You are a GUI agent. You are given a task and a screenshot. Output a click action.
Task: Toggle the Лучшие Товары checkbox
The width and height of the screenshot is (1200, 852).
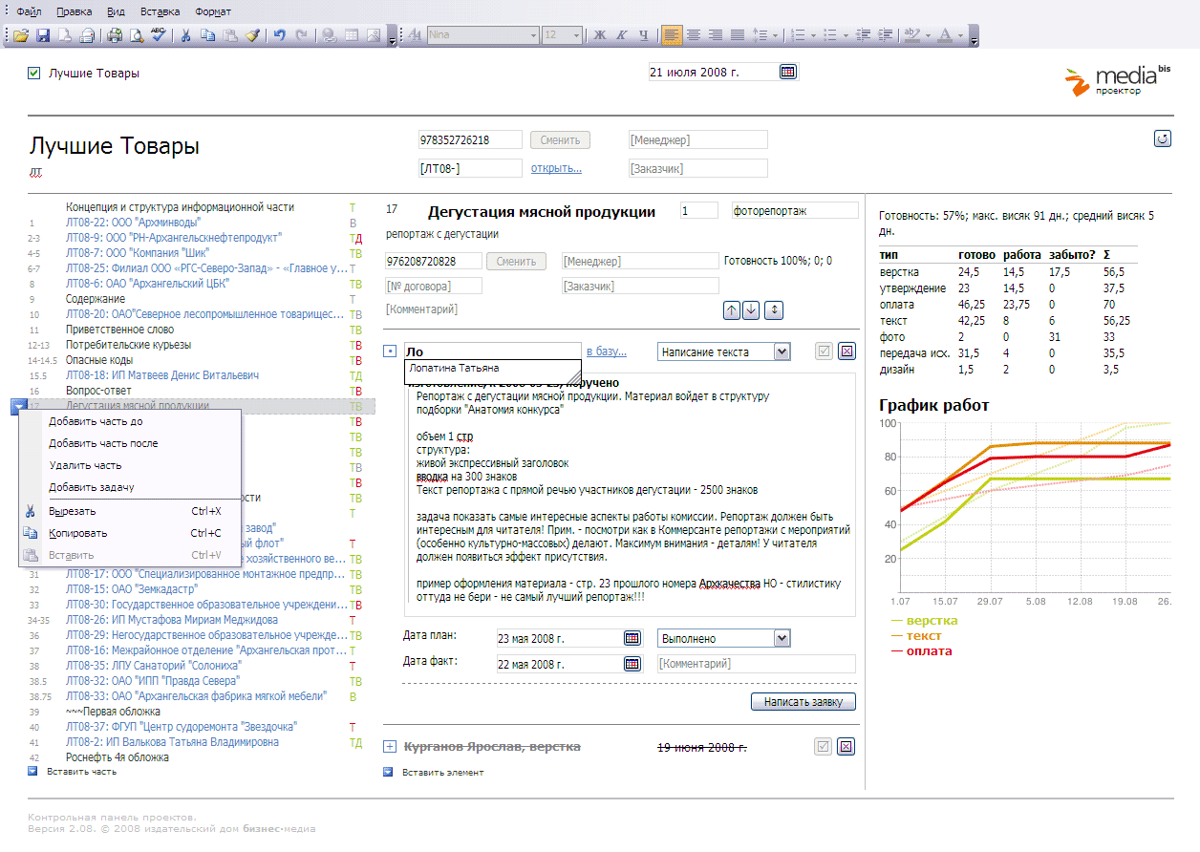coord(34,73)
